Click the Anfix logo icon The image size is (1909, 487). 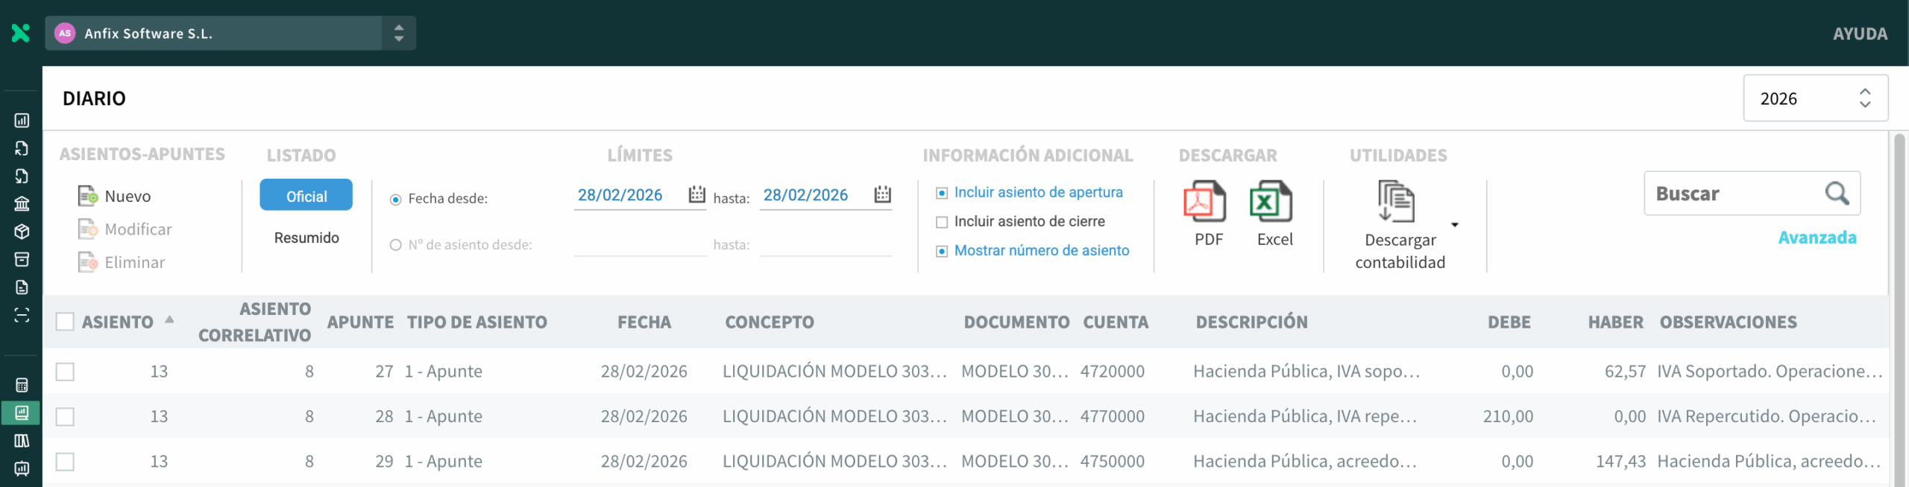[x=21, y=33]
